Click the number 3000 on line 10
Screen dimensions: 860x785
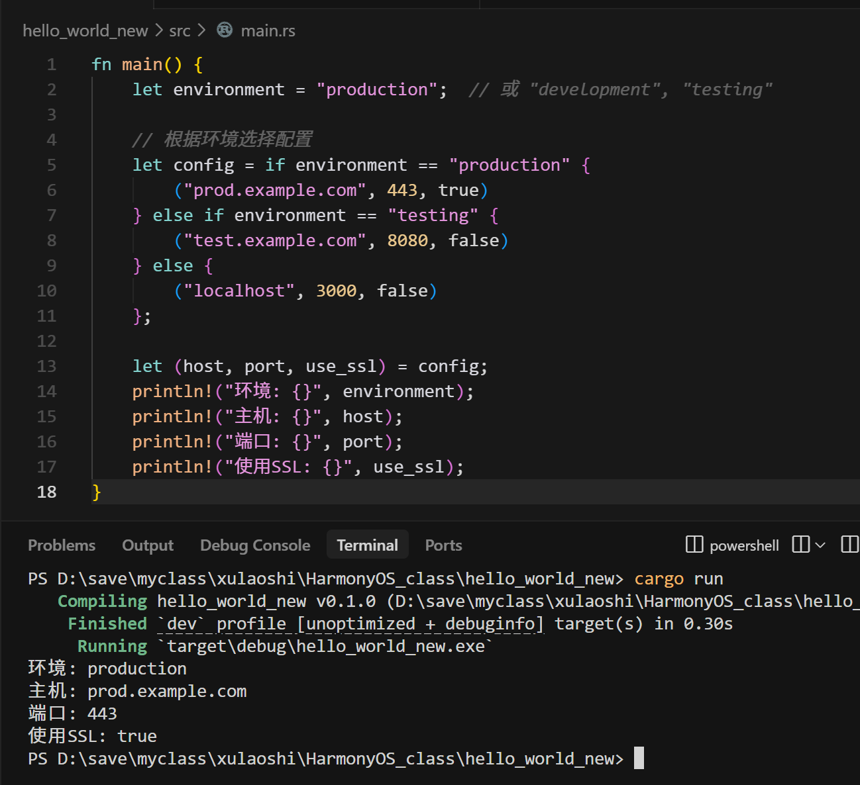(x=337, y=291)
